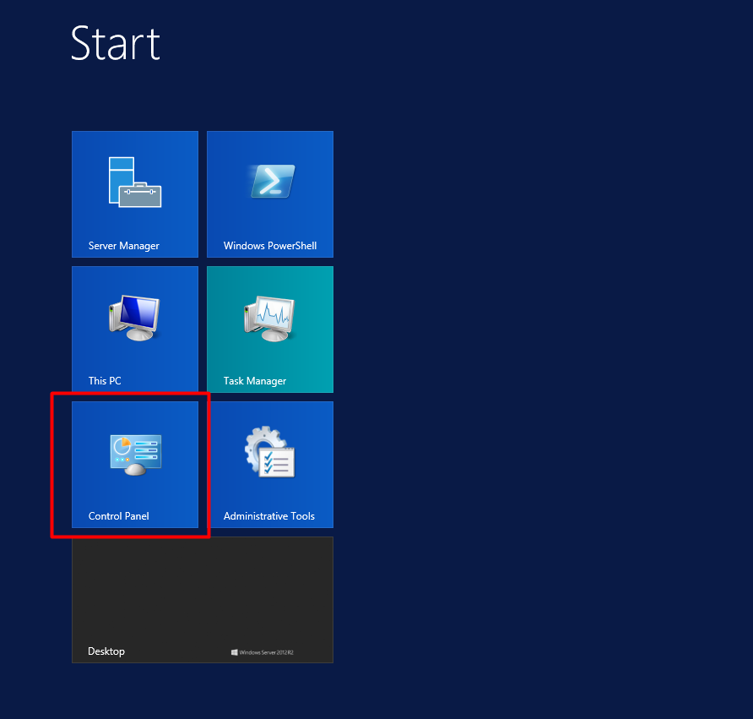
Task: Switch to the Desktop tile
Action: pyautogui.click(x=203, y=600)
